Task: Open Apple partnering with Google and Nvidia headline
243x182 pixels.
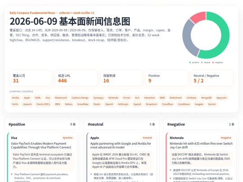Action: coord(121,146)
